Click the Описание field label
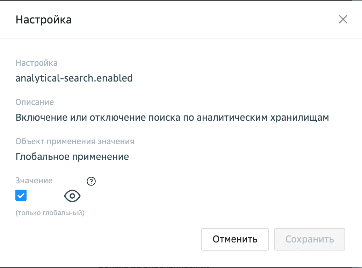 point(35,102)
